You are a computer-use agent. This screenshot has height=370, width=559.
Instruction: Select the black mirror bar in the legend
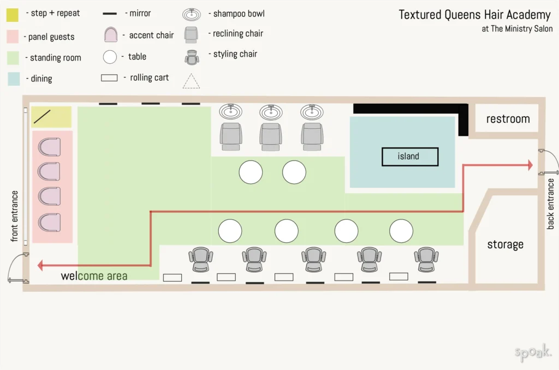coord(111,14)
